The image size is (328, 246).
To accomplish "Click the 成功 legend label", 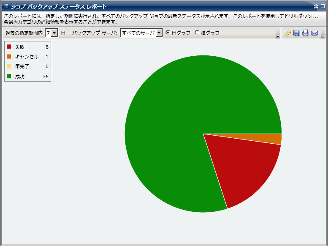I will pos(20,77).
